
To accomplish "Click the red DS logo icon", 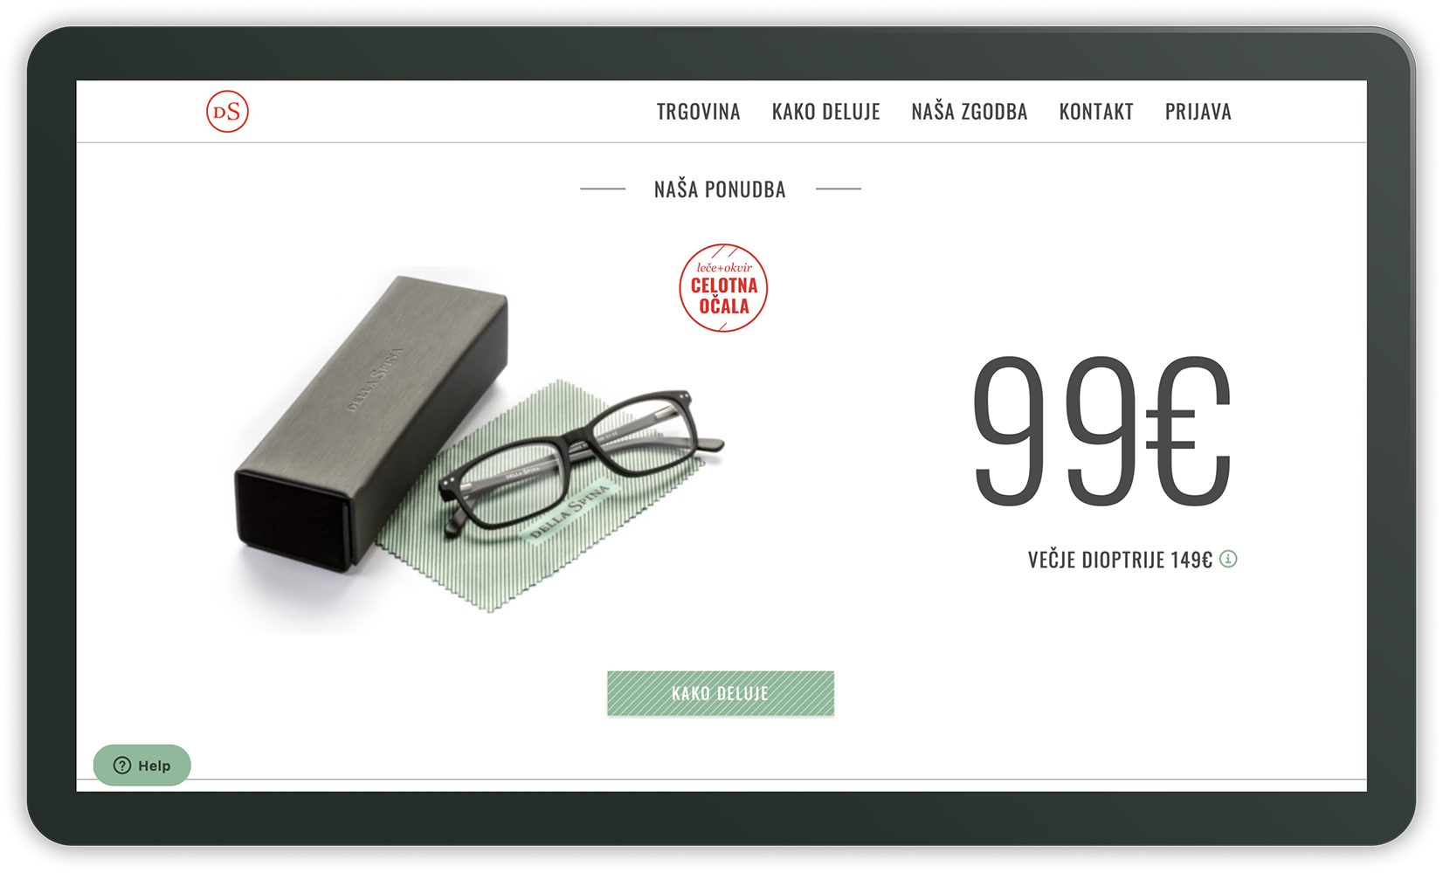I will point(227,111).
